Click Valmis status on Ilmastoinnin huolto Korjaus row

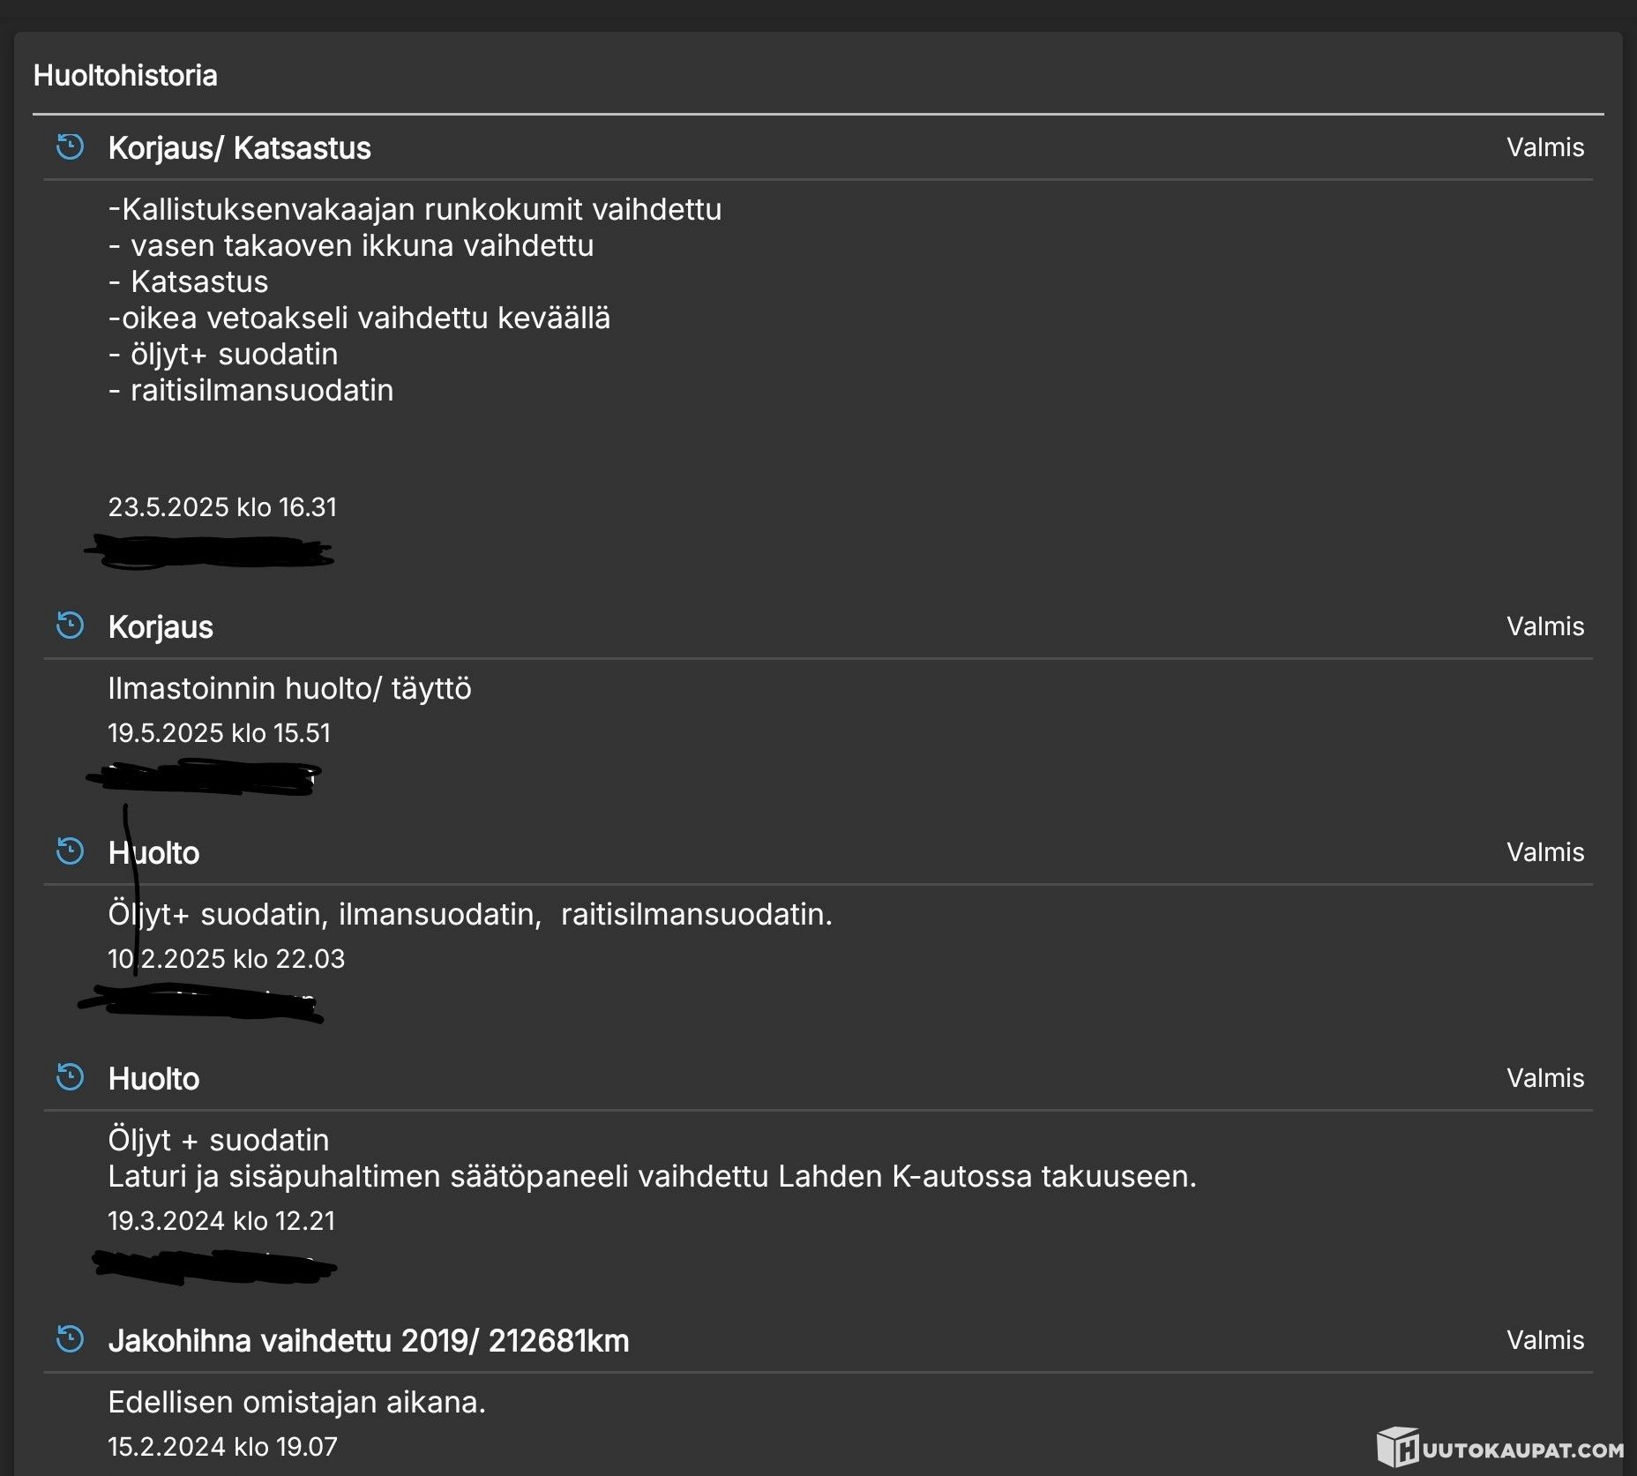click(x=1544, y=626)
